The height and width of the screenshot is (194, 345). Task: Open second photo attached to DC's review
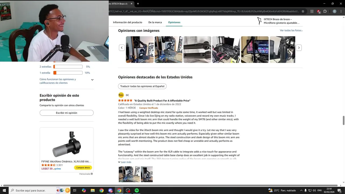coord(147,174)
